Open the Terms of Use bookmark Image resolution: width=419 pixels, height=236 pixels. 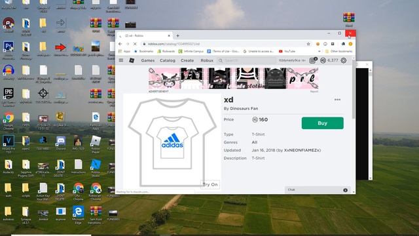pyautogui.click(x=223, y=51)
